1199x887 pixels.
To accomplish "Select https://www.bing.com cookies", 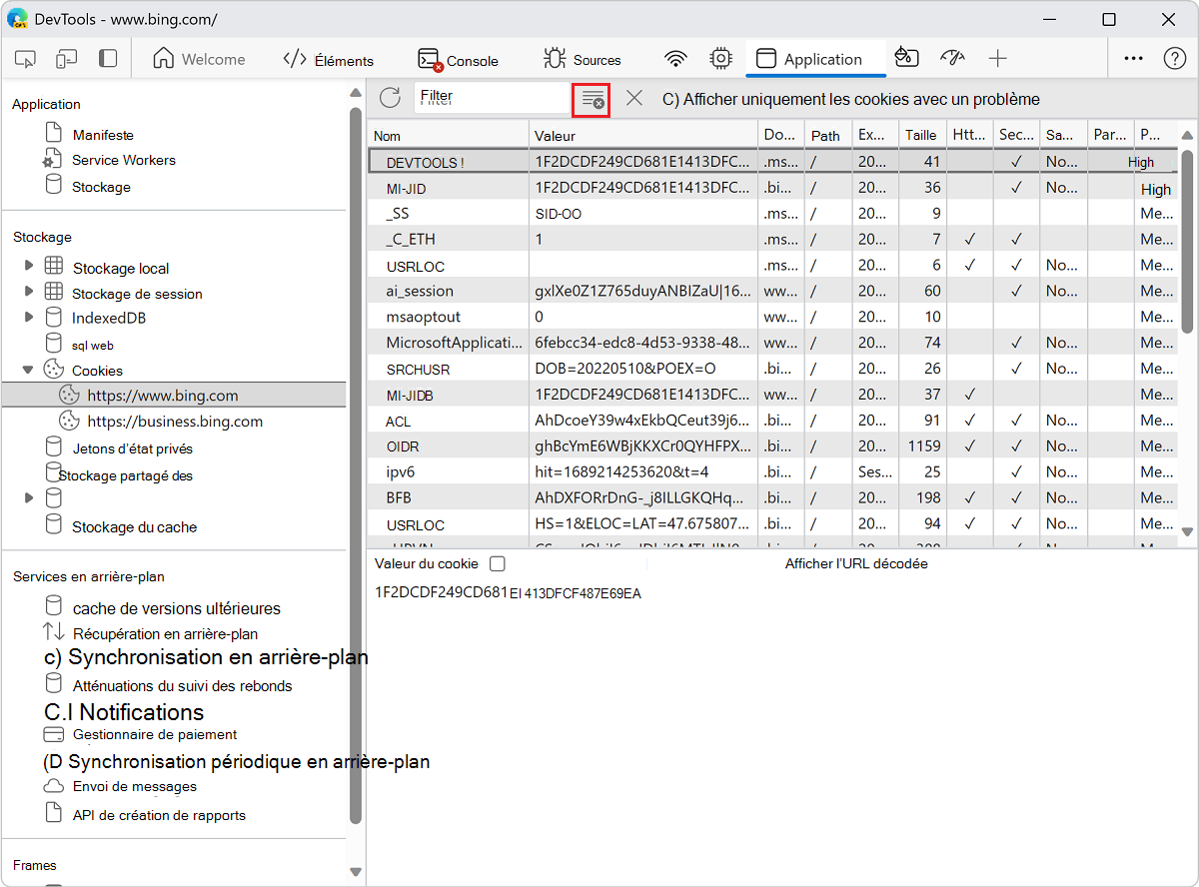I will [x=174, y=395].
